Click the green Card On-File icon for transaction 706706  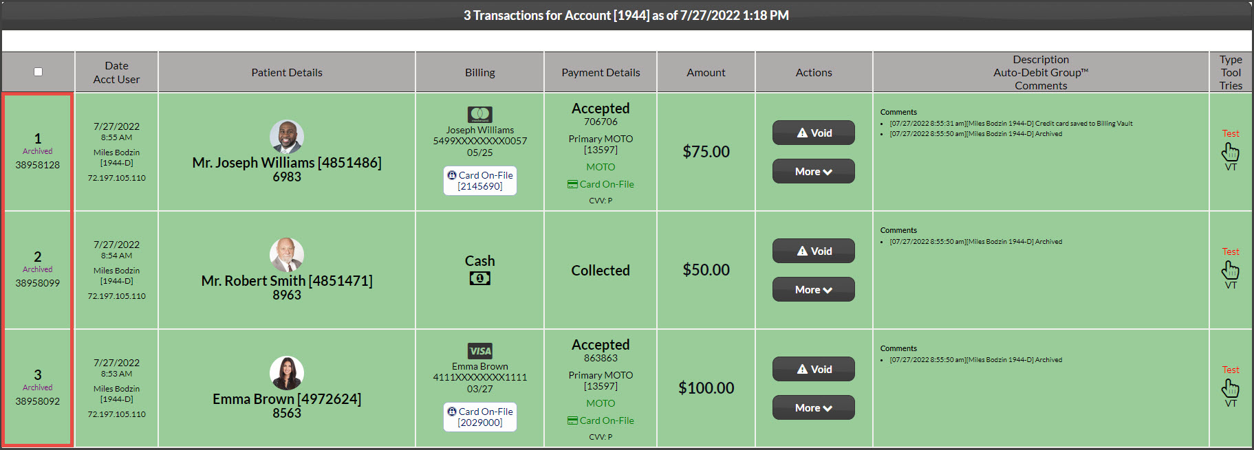pyautogui.click(x=572, y=184)
